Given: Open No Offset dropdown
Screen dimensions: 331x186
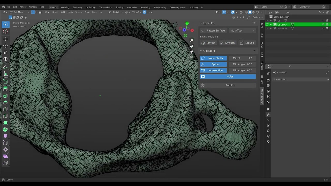Looking at the screenshot, I should pyautogui.click(x=242, y=30).
